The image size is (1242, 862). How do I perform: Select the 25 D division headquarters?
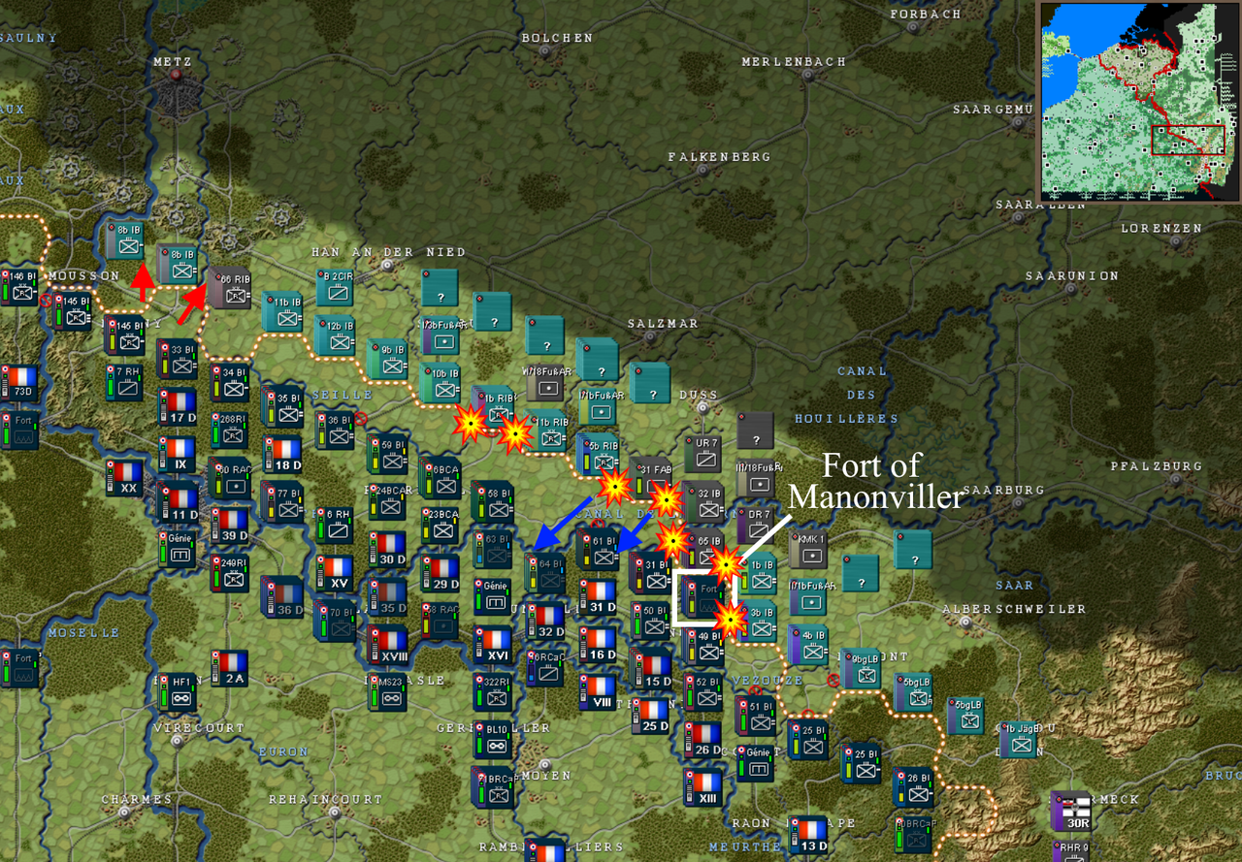click(x=650, y=715)
